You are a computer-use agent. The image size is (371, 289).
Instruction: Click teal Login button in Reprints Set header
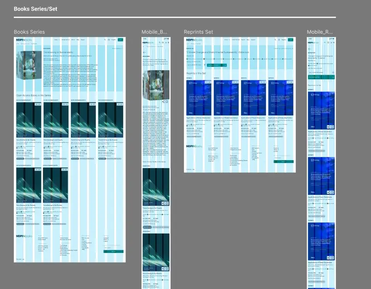[x=290, y=40]
